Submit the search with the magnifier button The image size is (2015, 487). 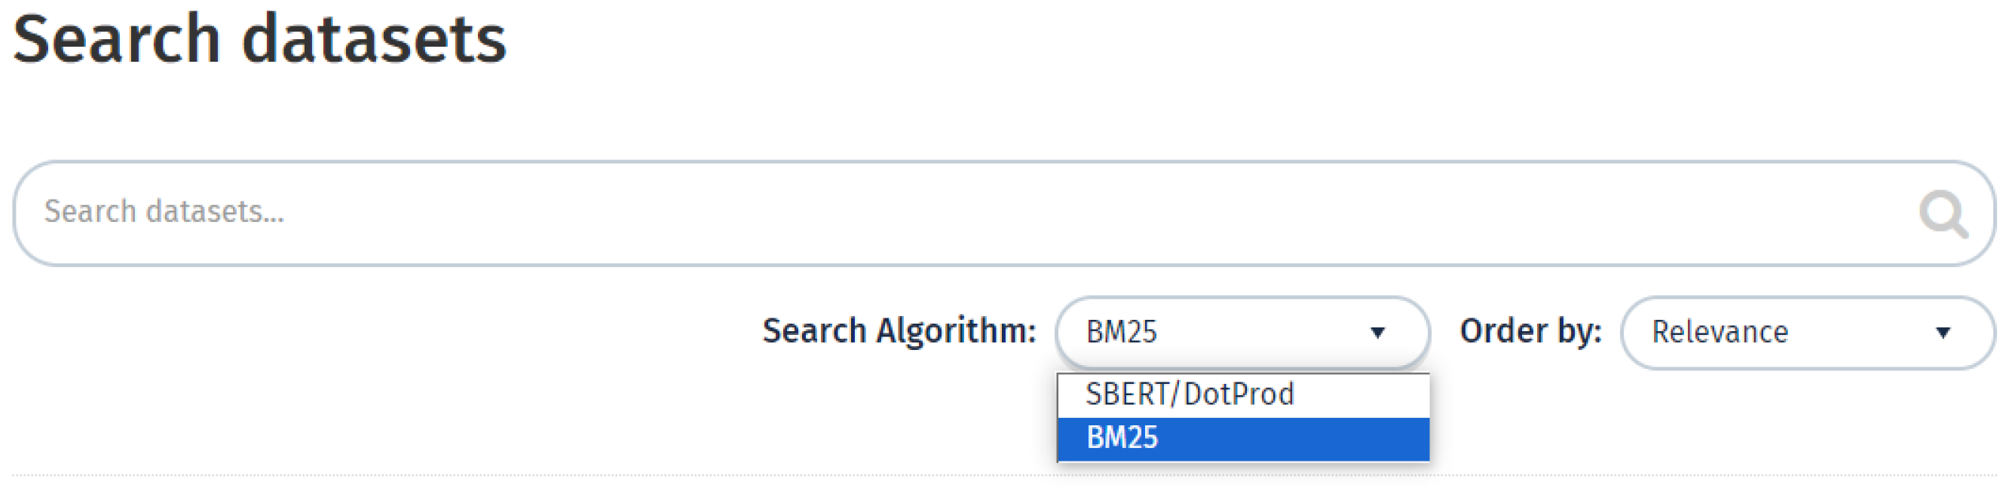[1942, 213]
